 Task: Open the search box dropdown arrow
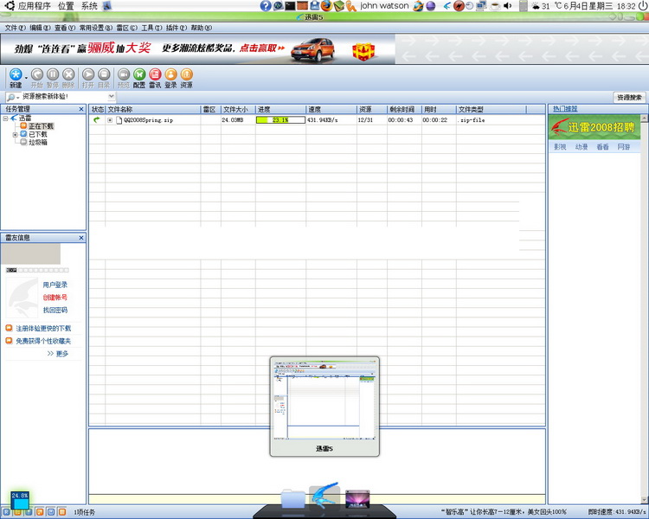click(x=112, y=97)
